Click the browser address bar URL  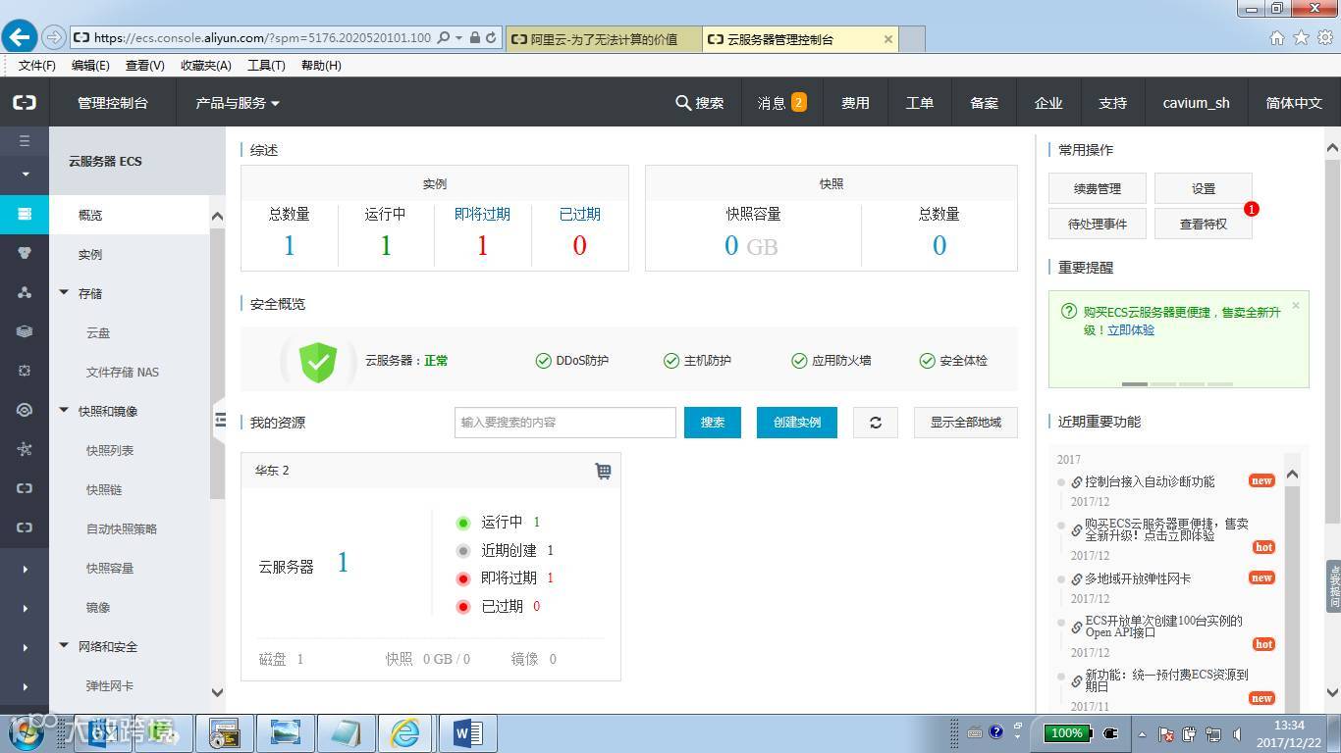pyautogui.click(x=262, y=37)
